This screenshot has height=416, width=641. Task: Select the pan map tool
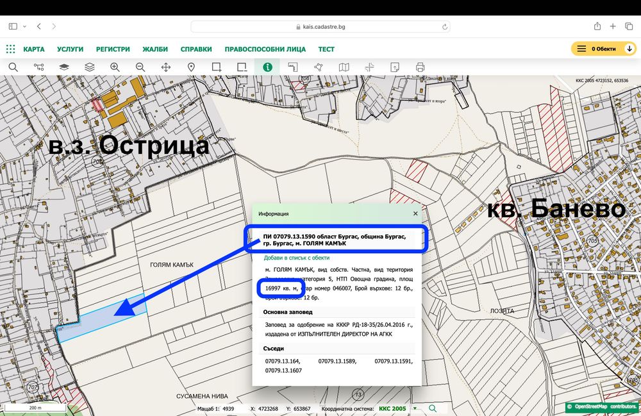[x=166, y=67]
